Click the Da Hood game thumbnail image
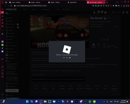The width and height of the screenshot is (130, 104). [x=60, y=32]
